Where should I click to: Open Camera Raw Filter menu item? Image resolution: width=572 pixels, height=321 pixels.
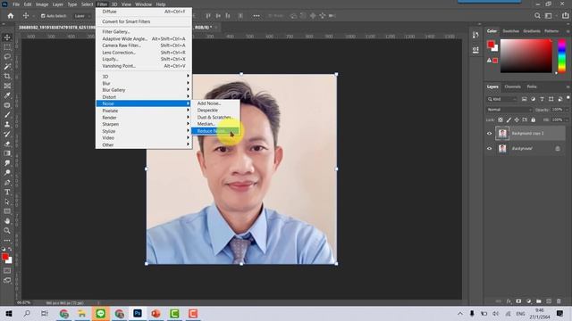coord(143,45)
